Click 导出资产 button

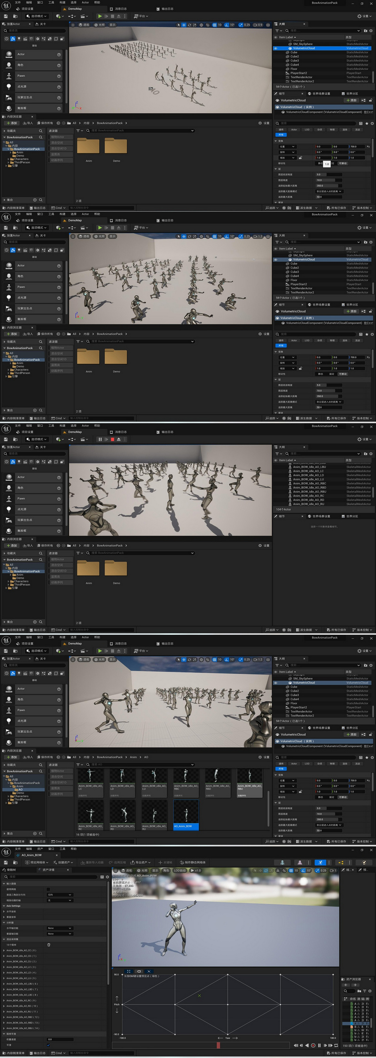(x=141, y=862)
